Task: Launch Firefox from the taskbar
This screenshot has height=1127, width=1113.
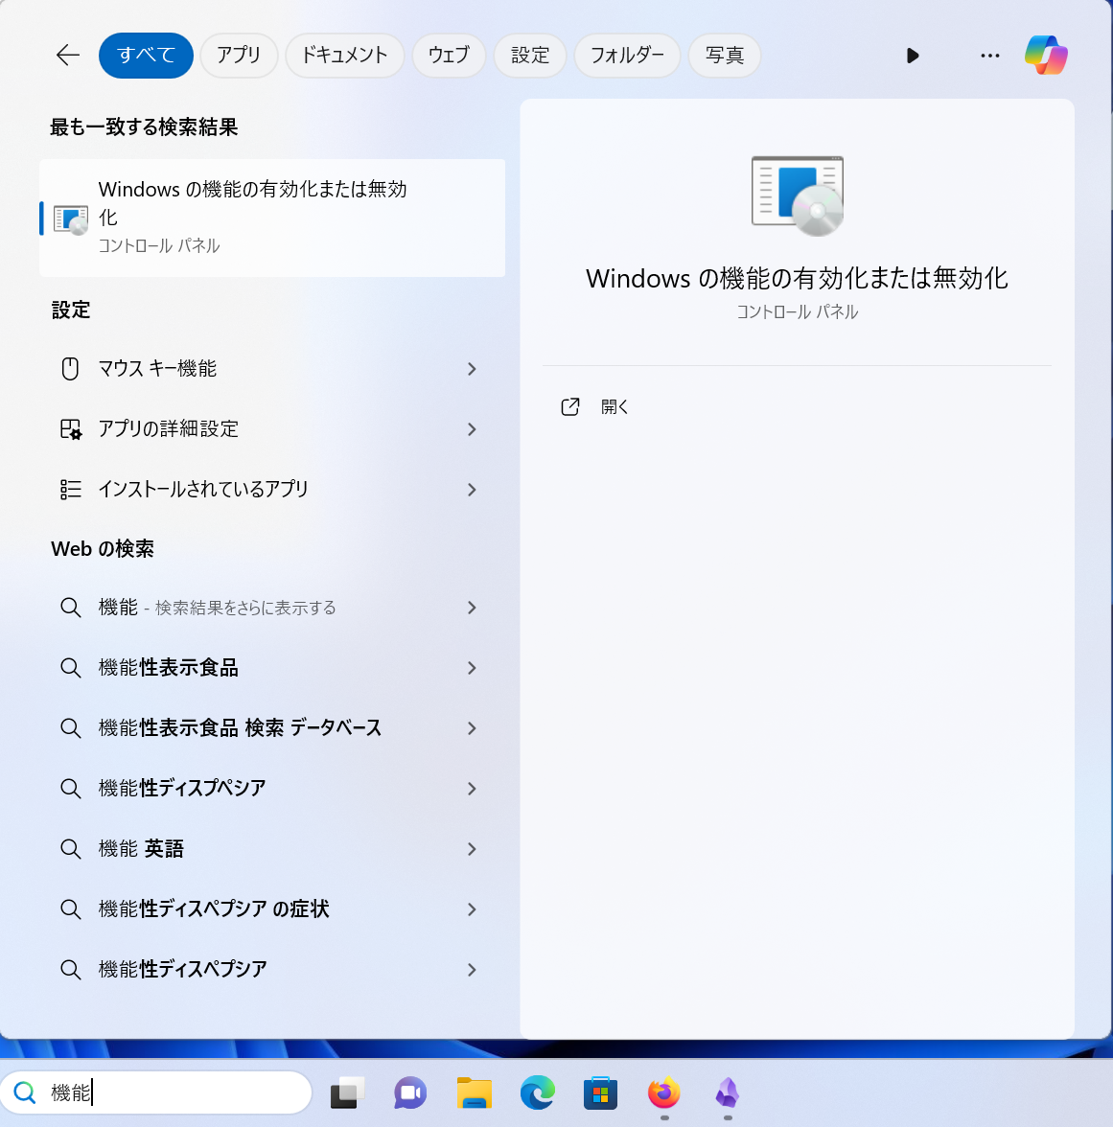Action: (x=663, y=1093)
